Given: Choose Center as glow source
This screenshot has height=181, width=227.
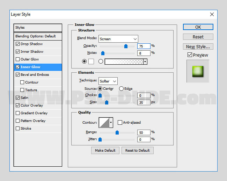Looking at the screenshot, I should 100,88.
